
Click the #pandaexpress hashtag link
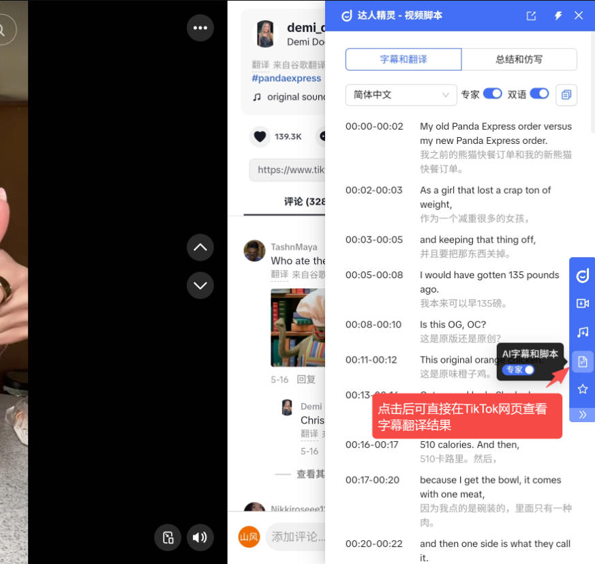tap(286, 78)
